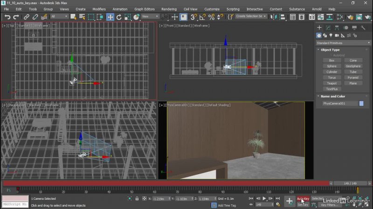Activate the Select Object tool
Viewport: 373px width, 209px height.
[73, 17]
